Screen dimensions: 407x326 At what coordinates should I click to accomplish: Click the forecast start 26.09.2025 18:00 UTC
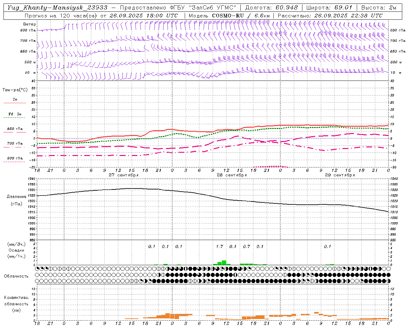click(x=143, y=16)
